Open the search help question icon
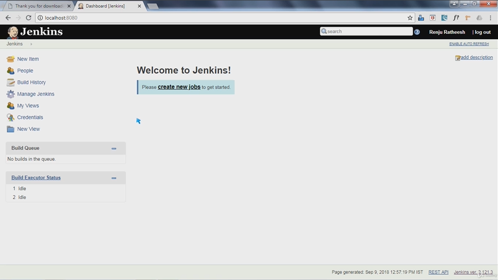The height and width of the screenshot is (280, 498). 417,32
